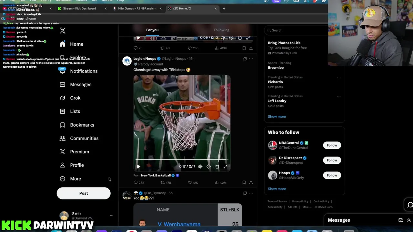This screenshot has width=413, height=232.
Task: Open more options for Jeff Landry trend
Action: (339, 97)
